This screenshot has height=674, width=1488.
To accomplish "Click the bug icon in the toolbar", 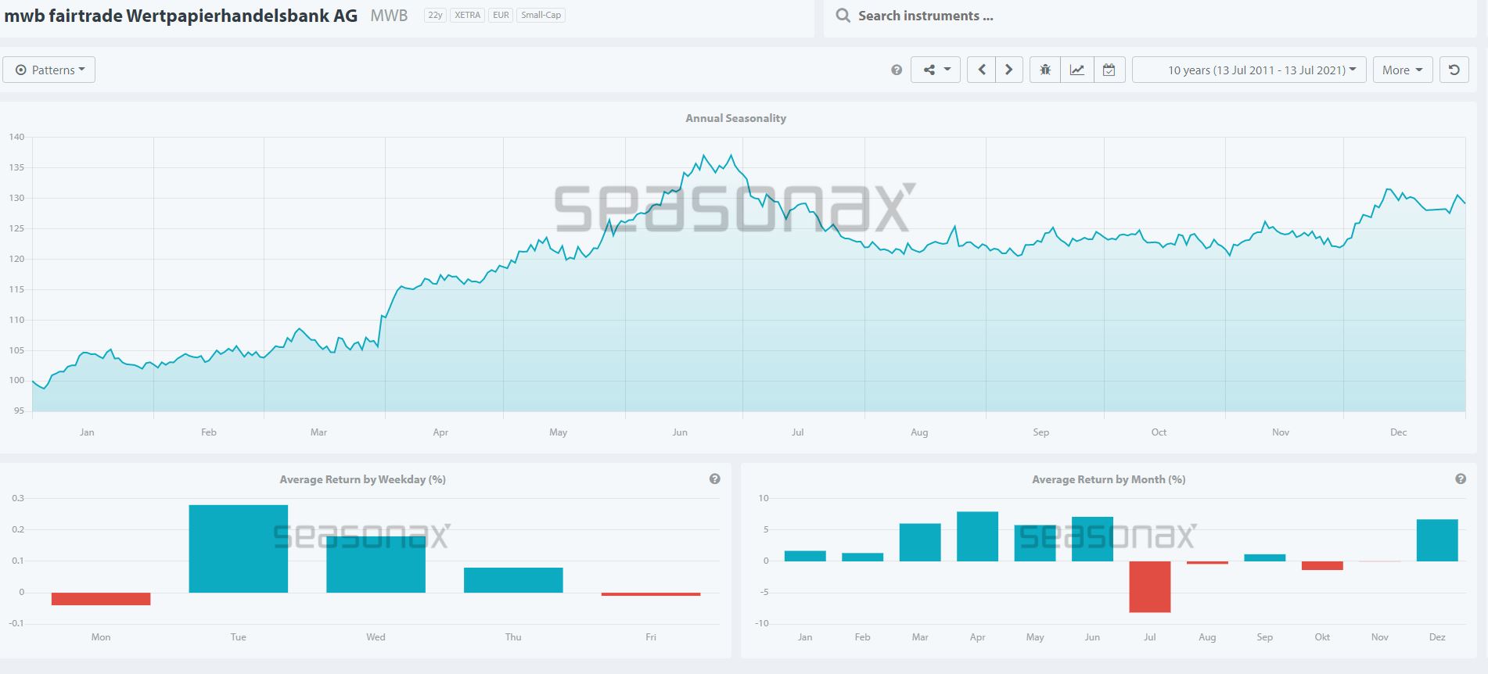I will [x=1045, y=70].
